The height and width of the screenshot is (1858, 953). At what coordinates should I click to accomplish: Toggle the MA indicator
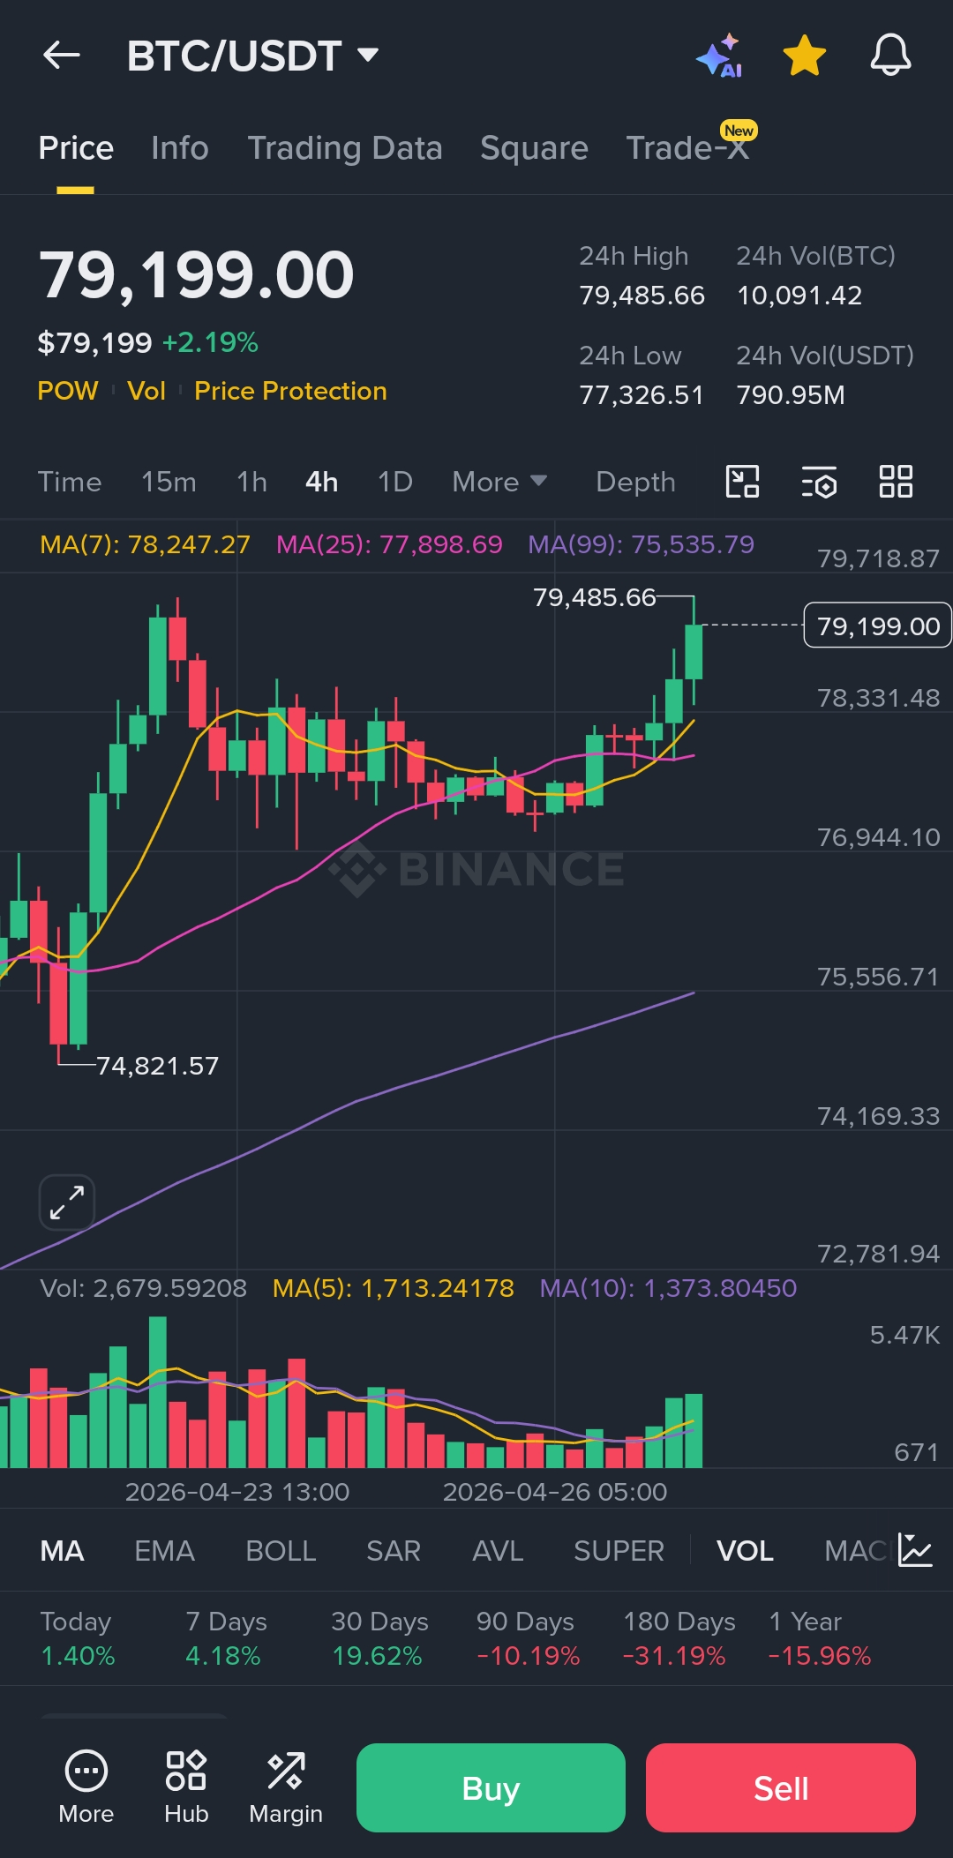(63, 1551)
